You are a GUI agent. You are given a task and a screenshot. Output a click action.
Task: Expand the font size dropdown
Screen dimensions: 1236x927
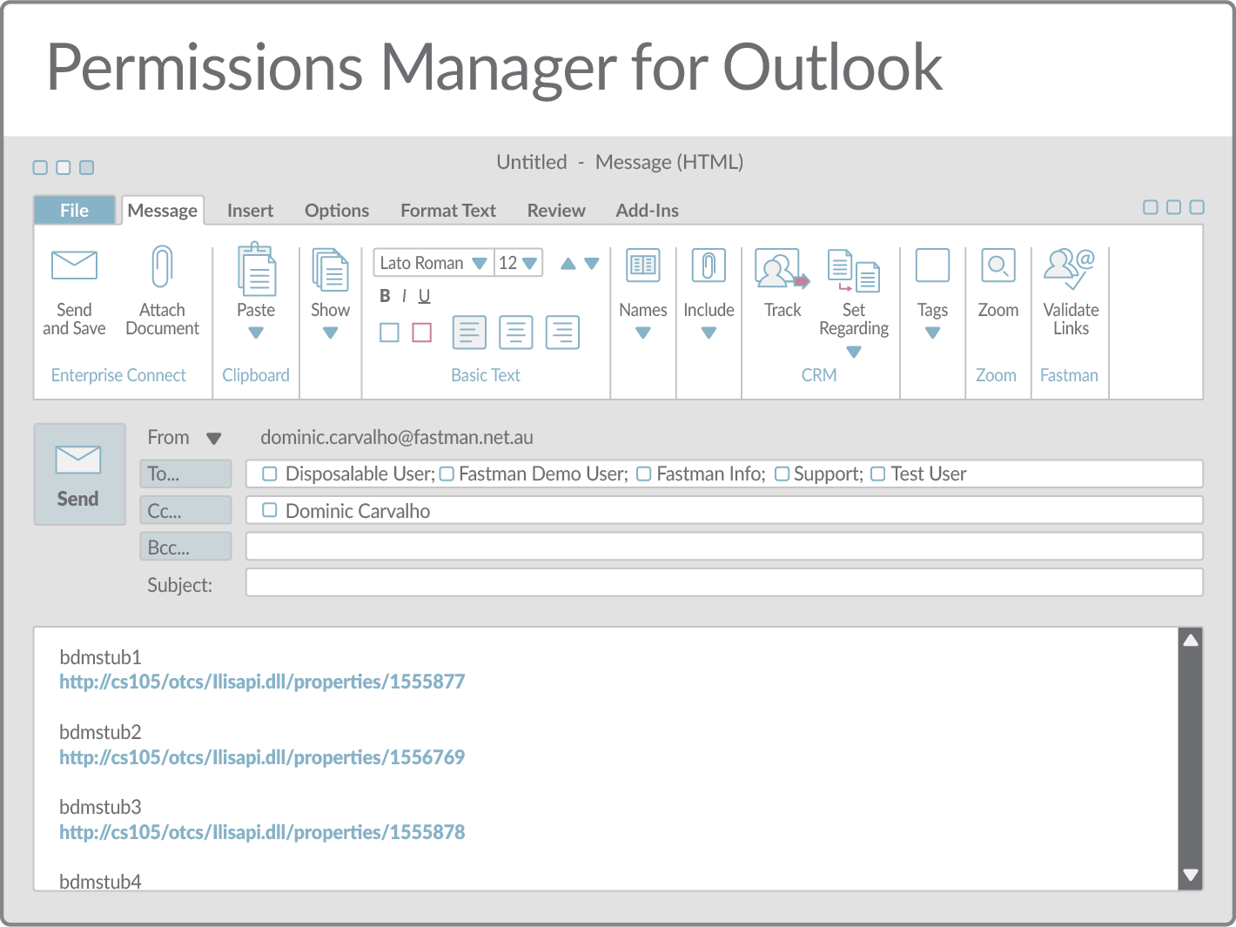(529, 262)
